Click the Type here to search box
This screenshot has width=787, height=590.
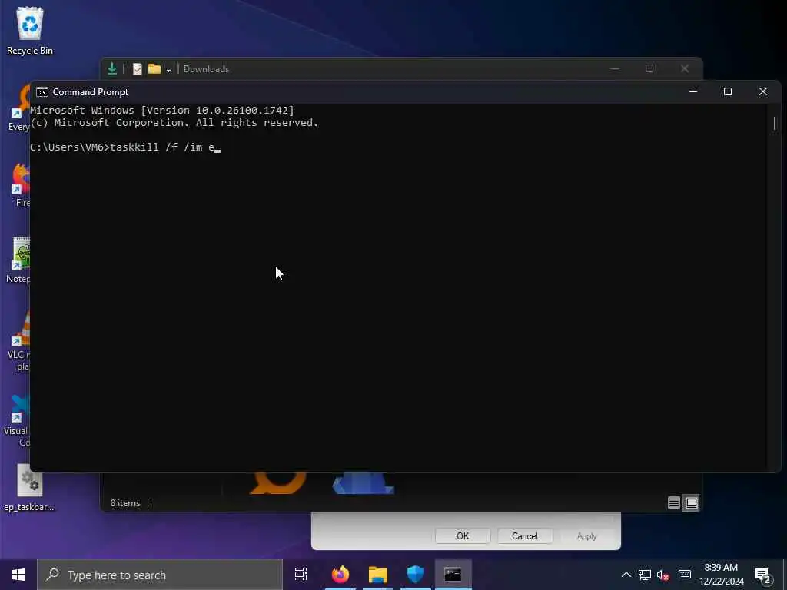(160, 575)
